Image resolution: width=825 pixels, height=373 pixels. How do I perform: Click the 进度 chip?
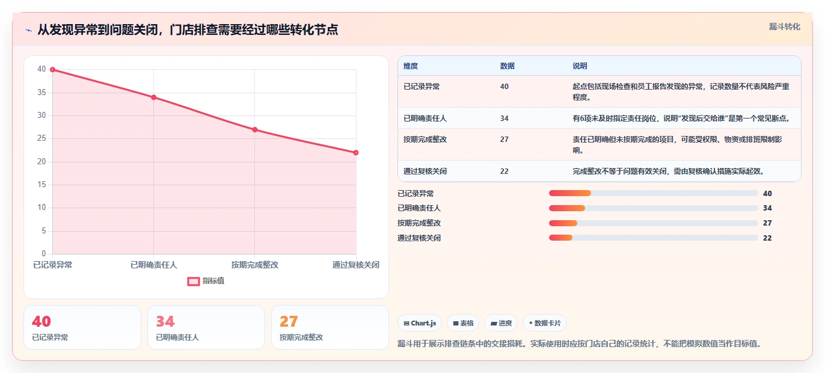(x=501, y=323)
